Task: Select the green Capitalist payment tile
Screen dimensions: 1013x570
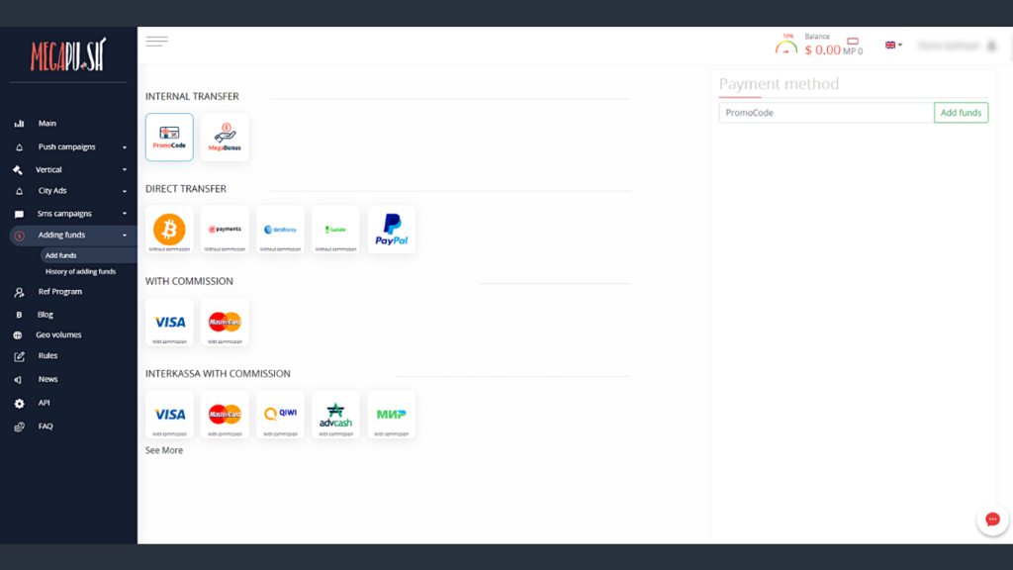Action: click(x=336, y=230)
